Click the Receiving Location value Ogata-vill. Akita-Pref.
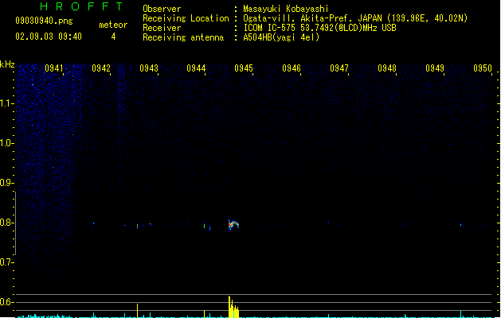The height and width of the screenshot is (318, 501). (296, 18)
